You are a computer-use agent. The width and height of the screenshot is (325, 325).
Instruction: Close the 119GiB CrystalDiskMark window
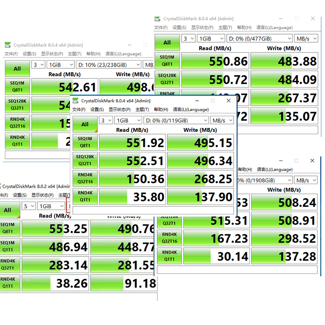[229, 101]
